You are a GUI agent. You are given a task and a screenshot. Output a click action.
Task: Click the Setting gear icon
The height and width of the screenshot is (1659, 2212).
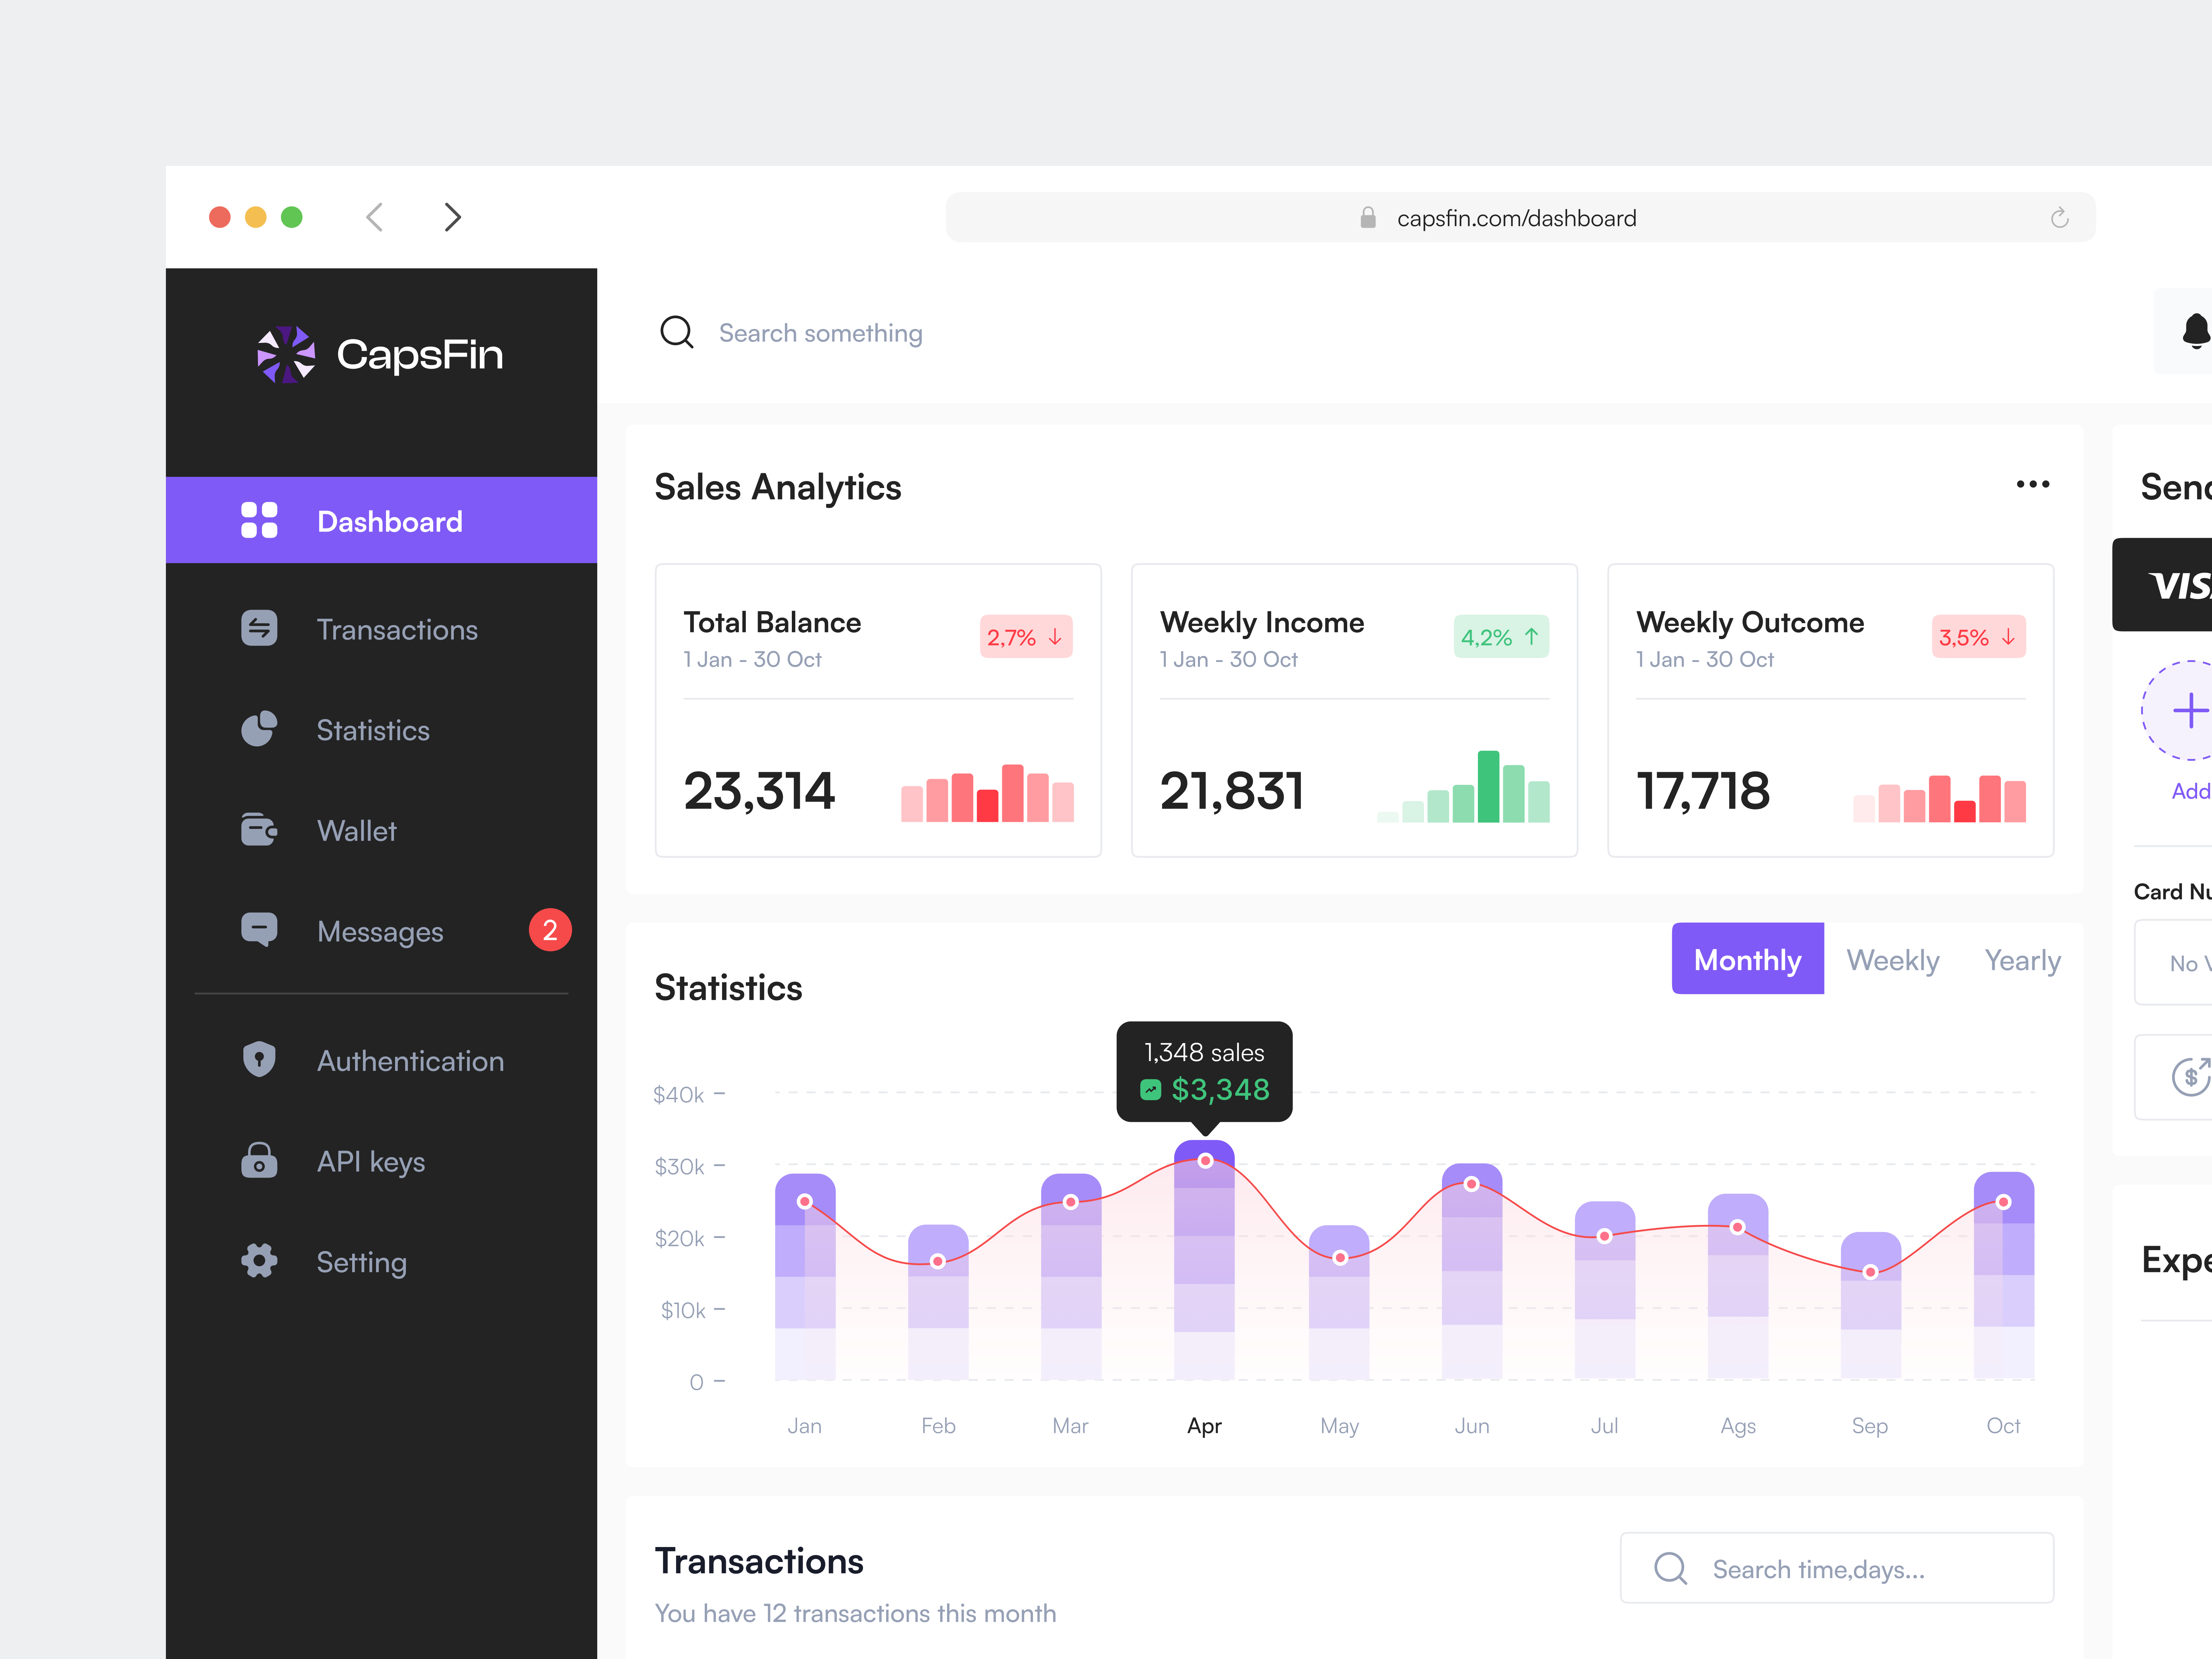point(259,1260)
